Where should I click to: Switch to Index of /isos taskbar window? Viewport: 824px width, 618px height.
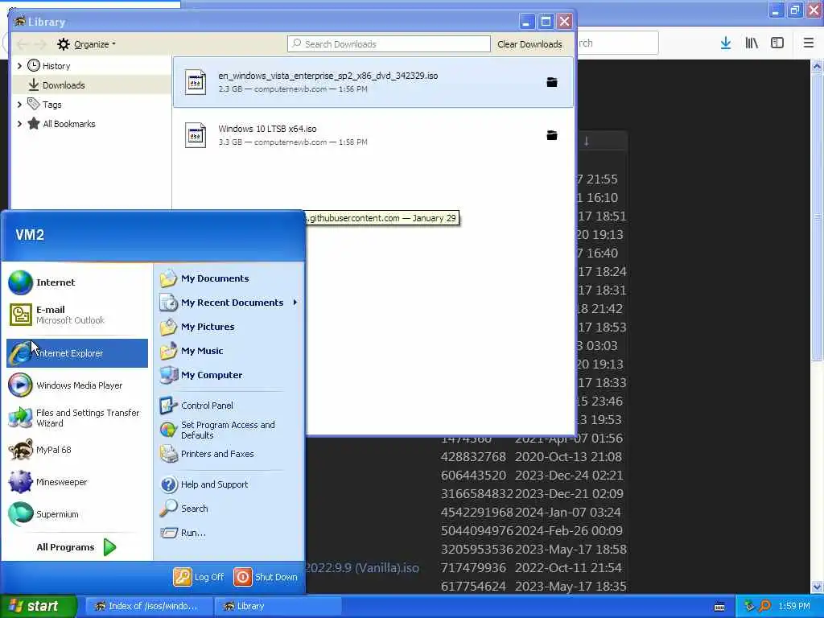click(x=149, y=607)
